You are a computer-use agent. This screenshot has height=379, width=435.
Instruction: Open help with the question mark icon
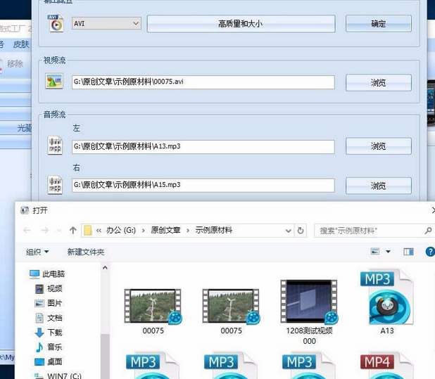430,252
